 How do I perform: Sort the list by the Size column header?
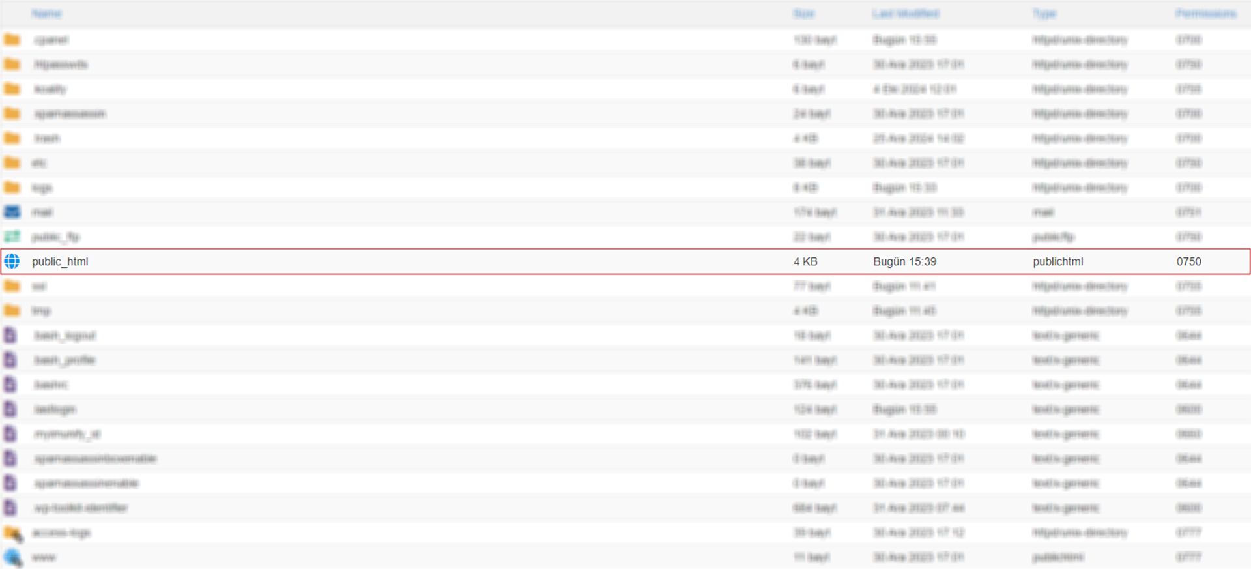(x=804, y=14)
